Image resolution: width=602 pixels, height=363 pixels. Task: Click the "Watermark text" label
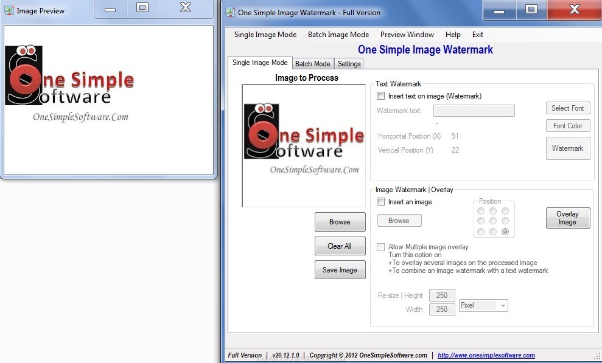coord(399,111)
